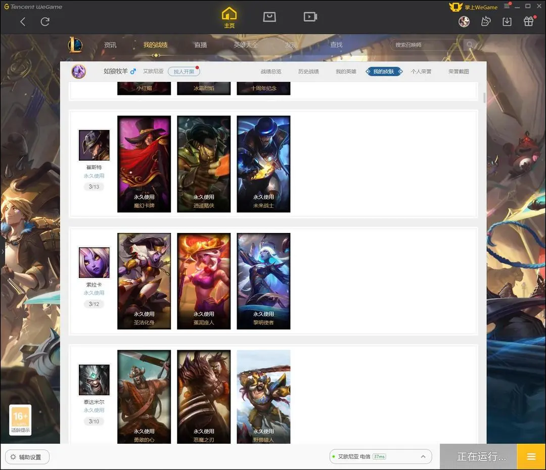Open the user avatar in top bar
The image size is (546, 470).
464,22
